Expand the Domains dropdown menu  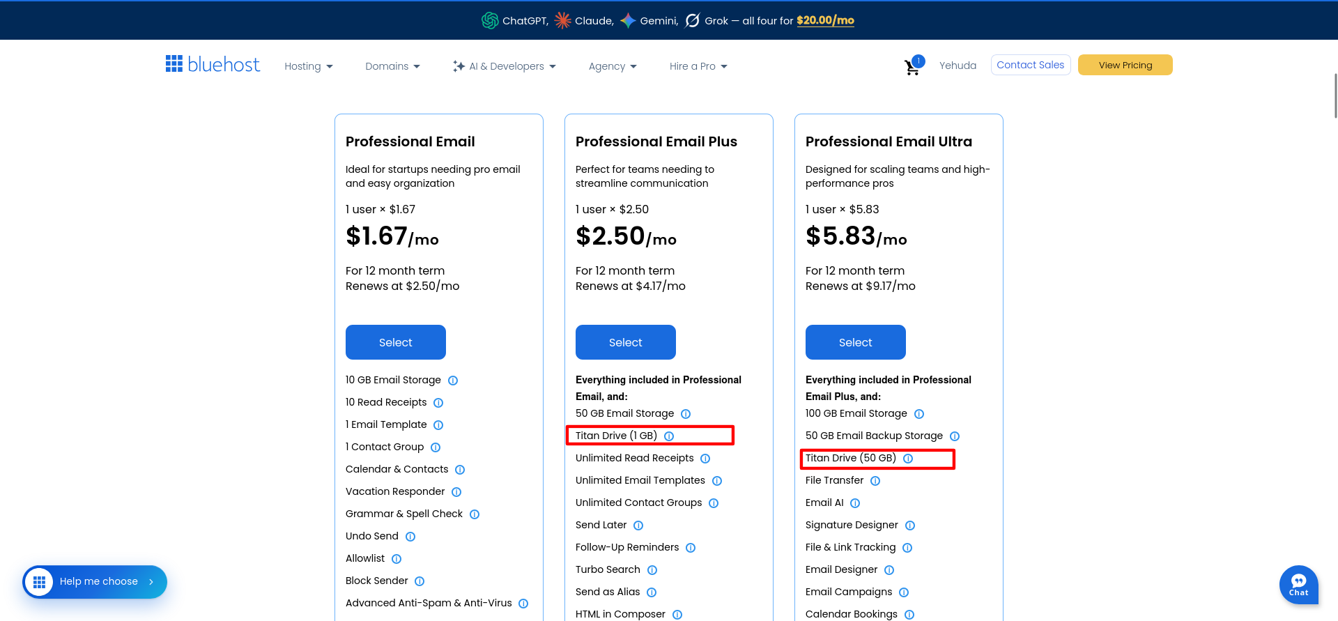click(393, 66)
